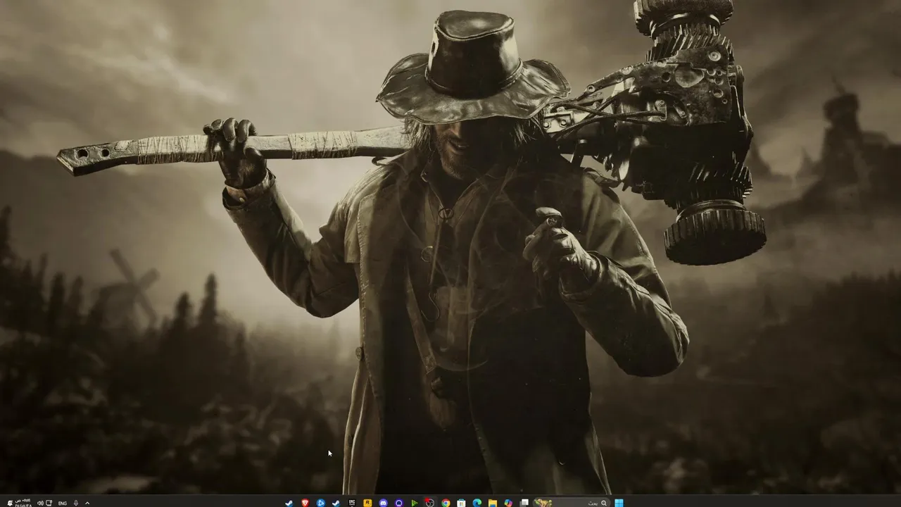Open volume control speaker icon
Viewport: 901px width, 507px height.
pyautogui.click(x=40, y=503)
